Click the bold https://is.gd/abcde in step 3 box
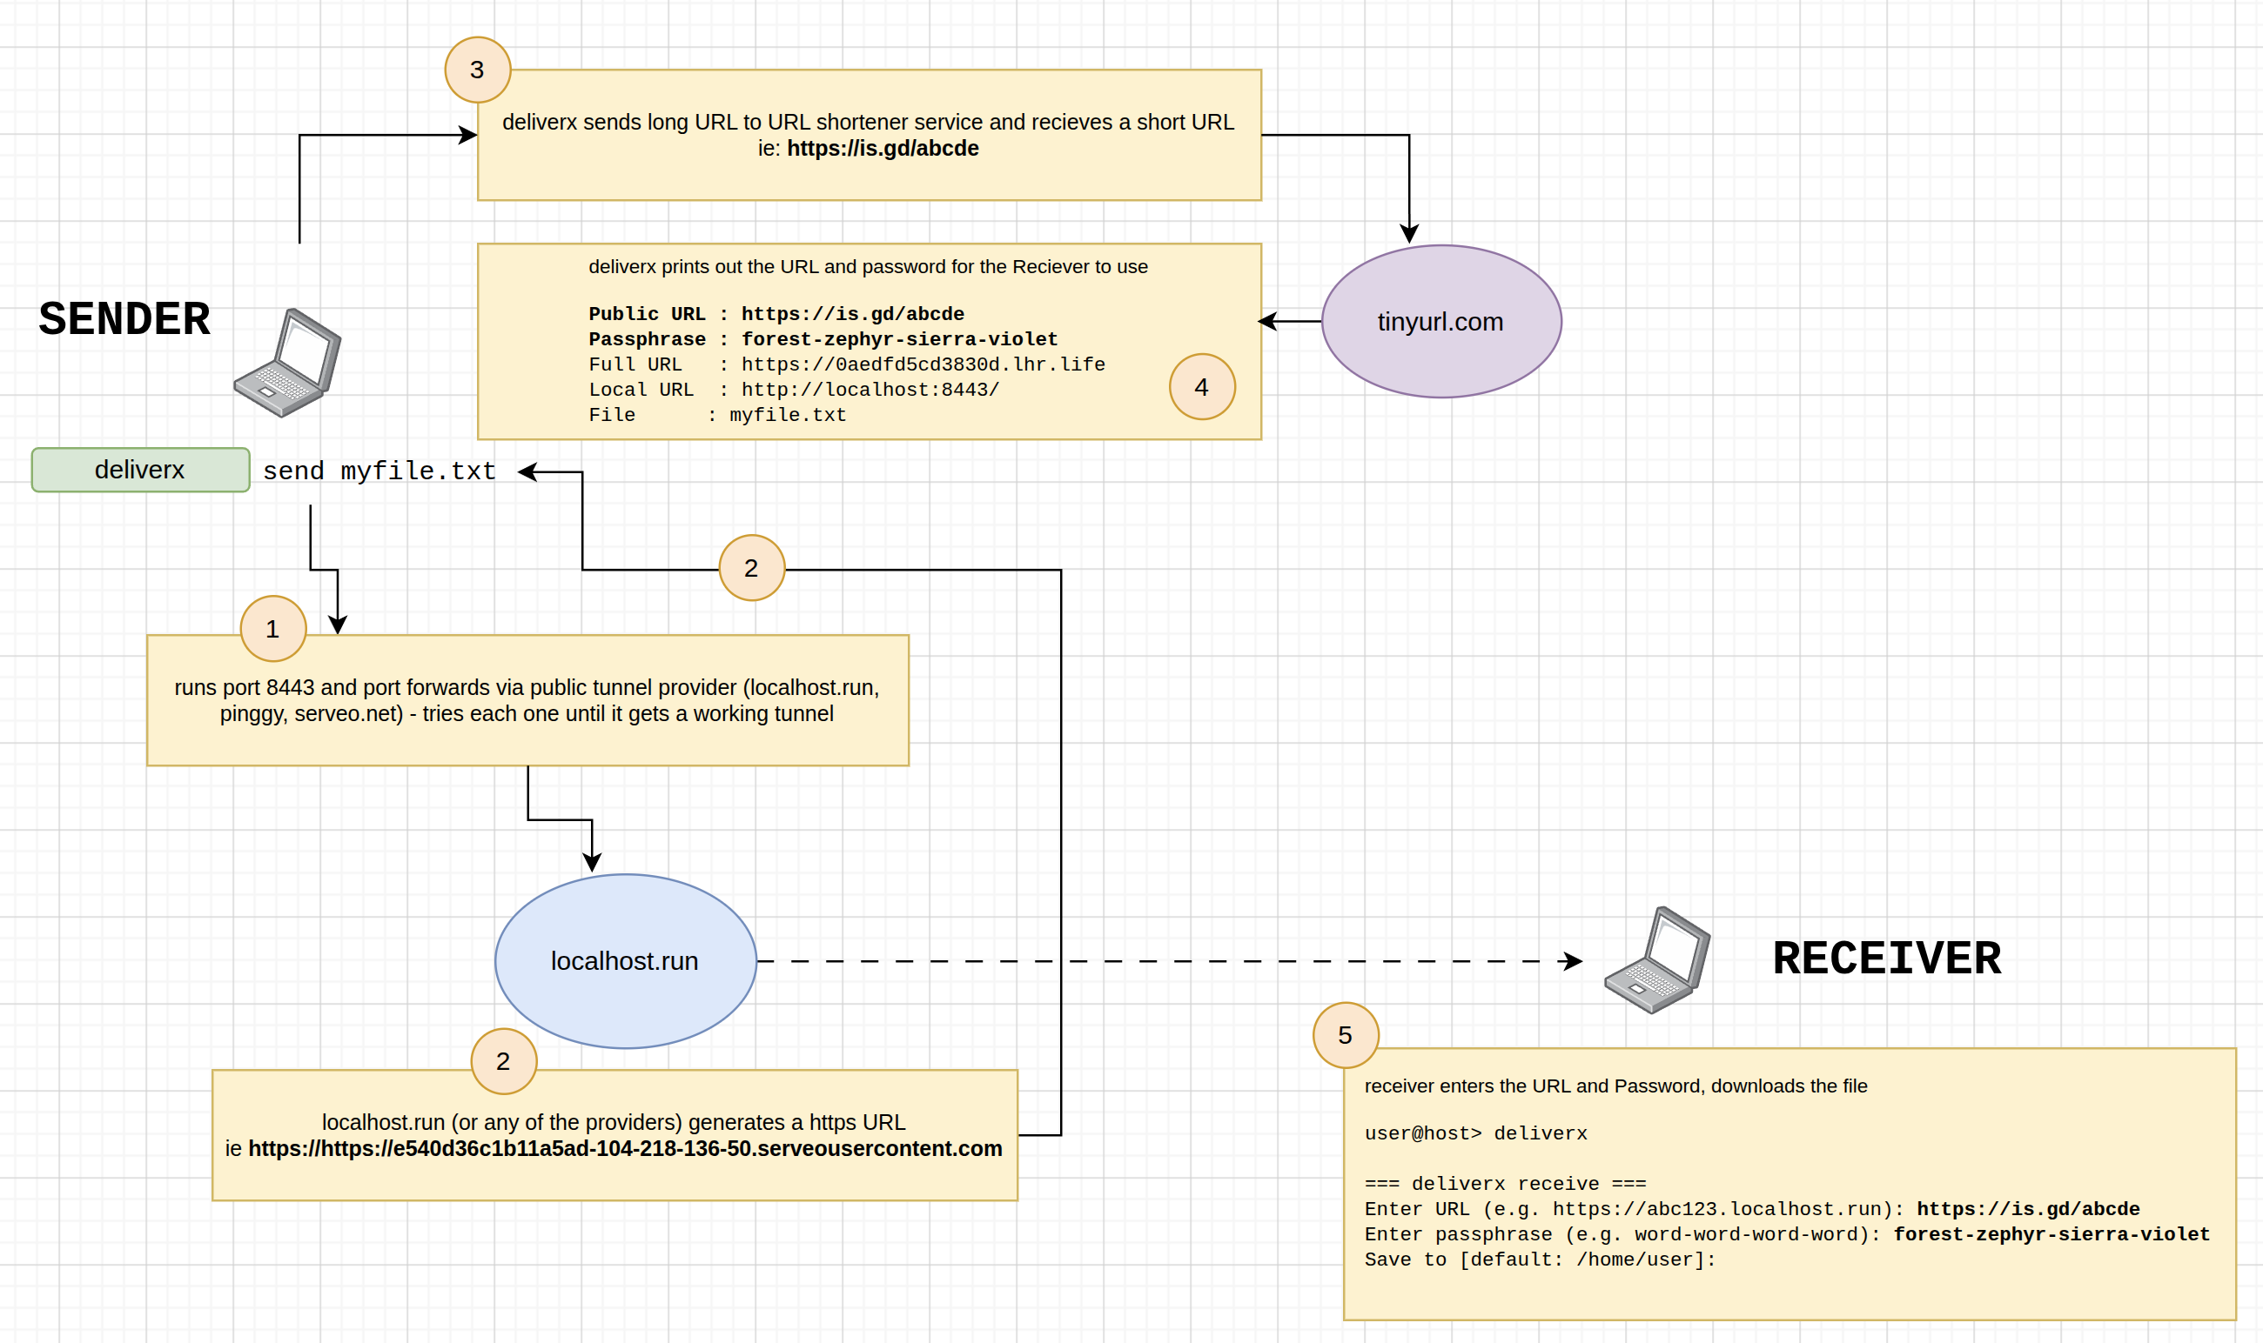The height and width of the screenshot is (1343, 2263). (x=883, y=149)
